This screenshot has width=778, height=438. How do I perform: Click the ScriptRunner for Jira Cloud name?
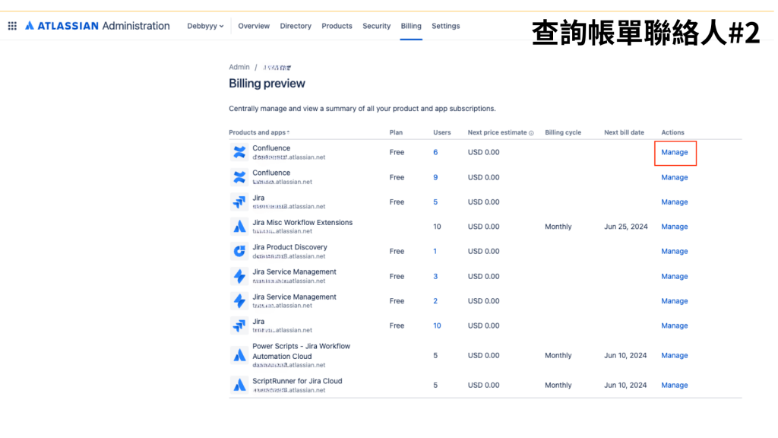pyautogui.click(x=297, y=381)
